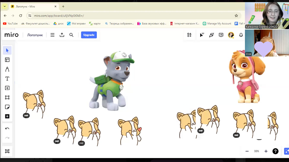Open the user profile avatar
289x162 pixels.
point(231,35)
